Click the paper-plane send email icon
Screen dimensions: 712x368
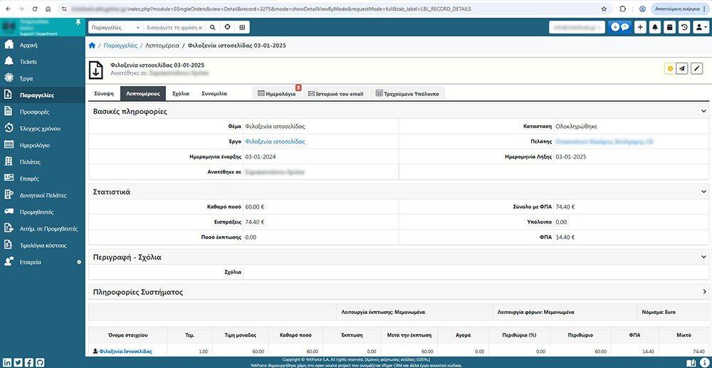click(682, 68)
